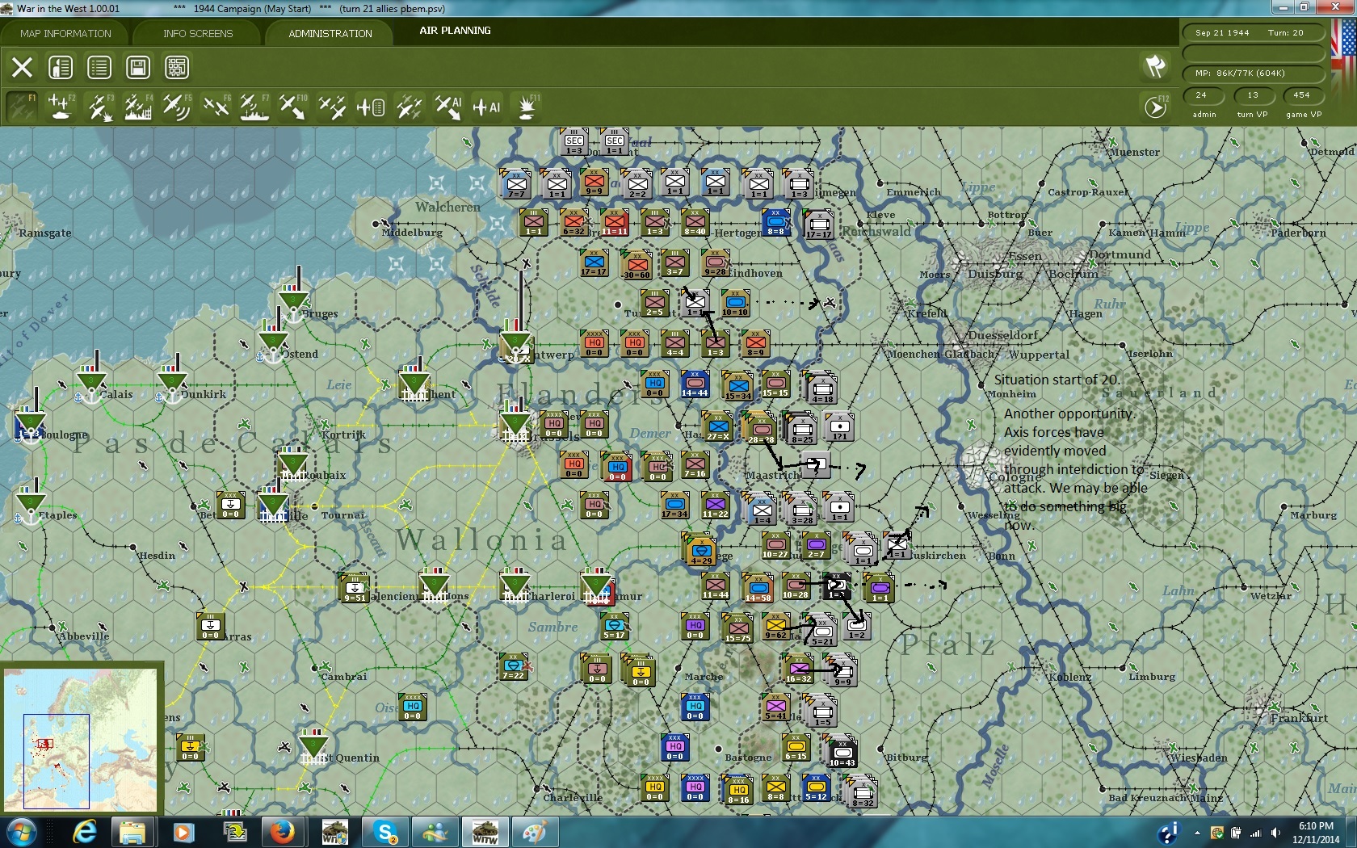Click the AI air transfer icon with arrow
This screenshot has width=1357, height=848.
coord(447,107)
